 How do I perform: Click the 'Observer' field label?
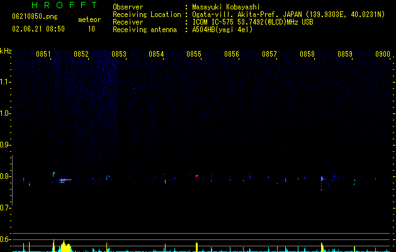coord(128,7)
